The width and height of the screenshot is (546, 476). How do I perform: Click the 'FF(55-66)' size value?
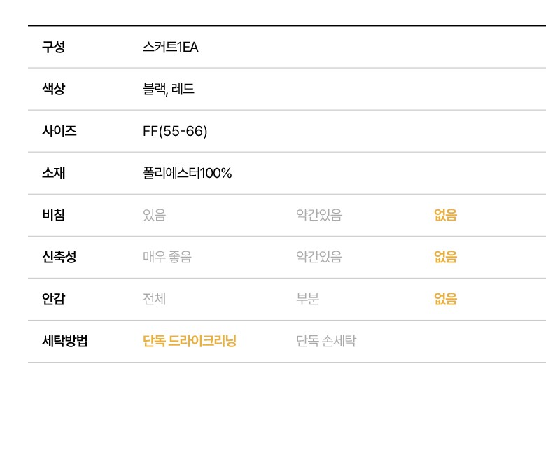click(175, 131)
